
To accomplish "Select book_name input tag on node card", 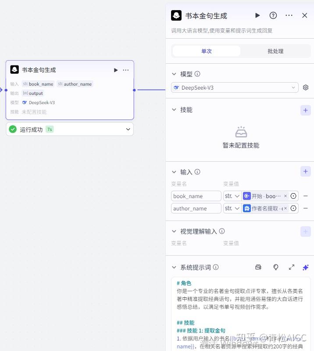I will pos(38,84).
